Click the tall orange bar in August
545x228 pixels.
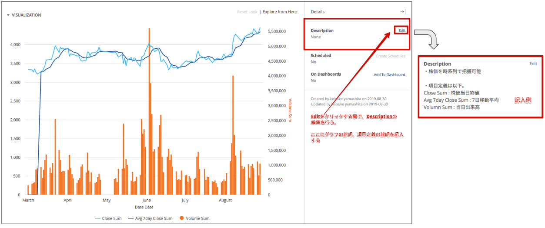233,135
